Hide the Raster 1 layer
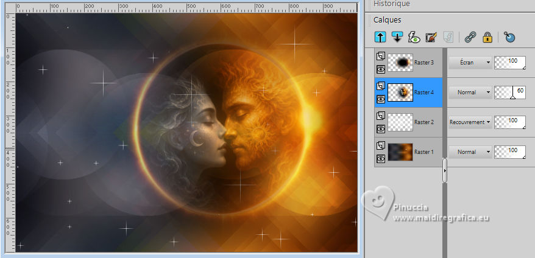The width and height of the screenshot is (535, 258). coord(381,158)
